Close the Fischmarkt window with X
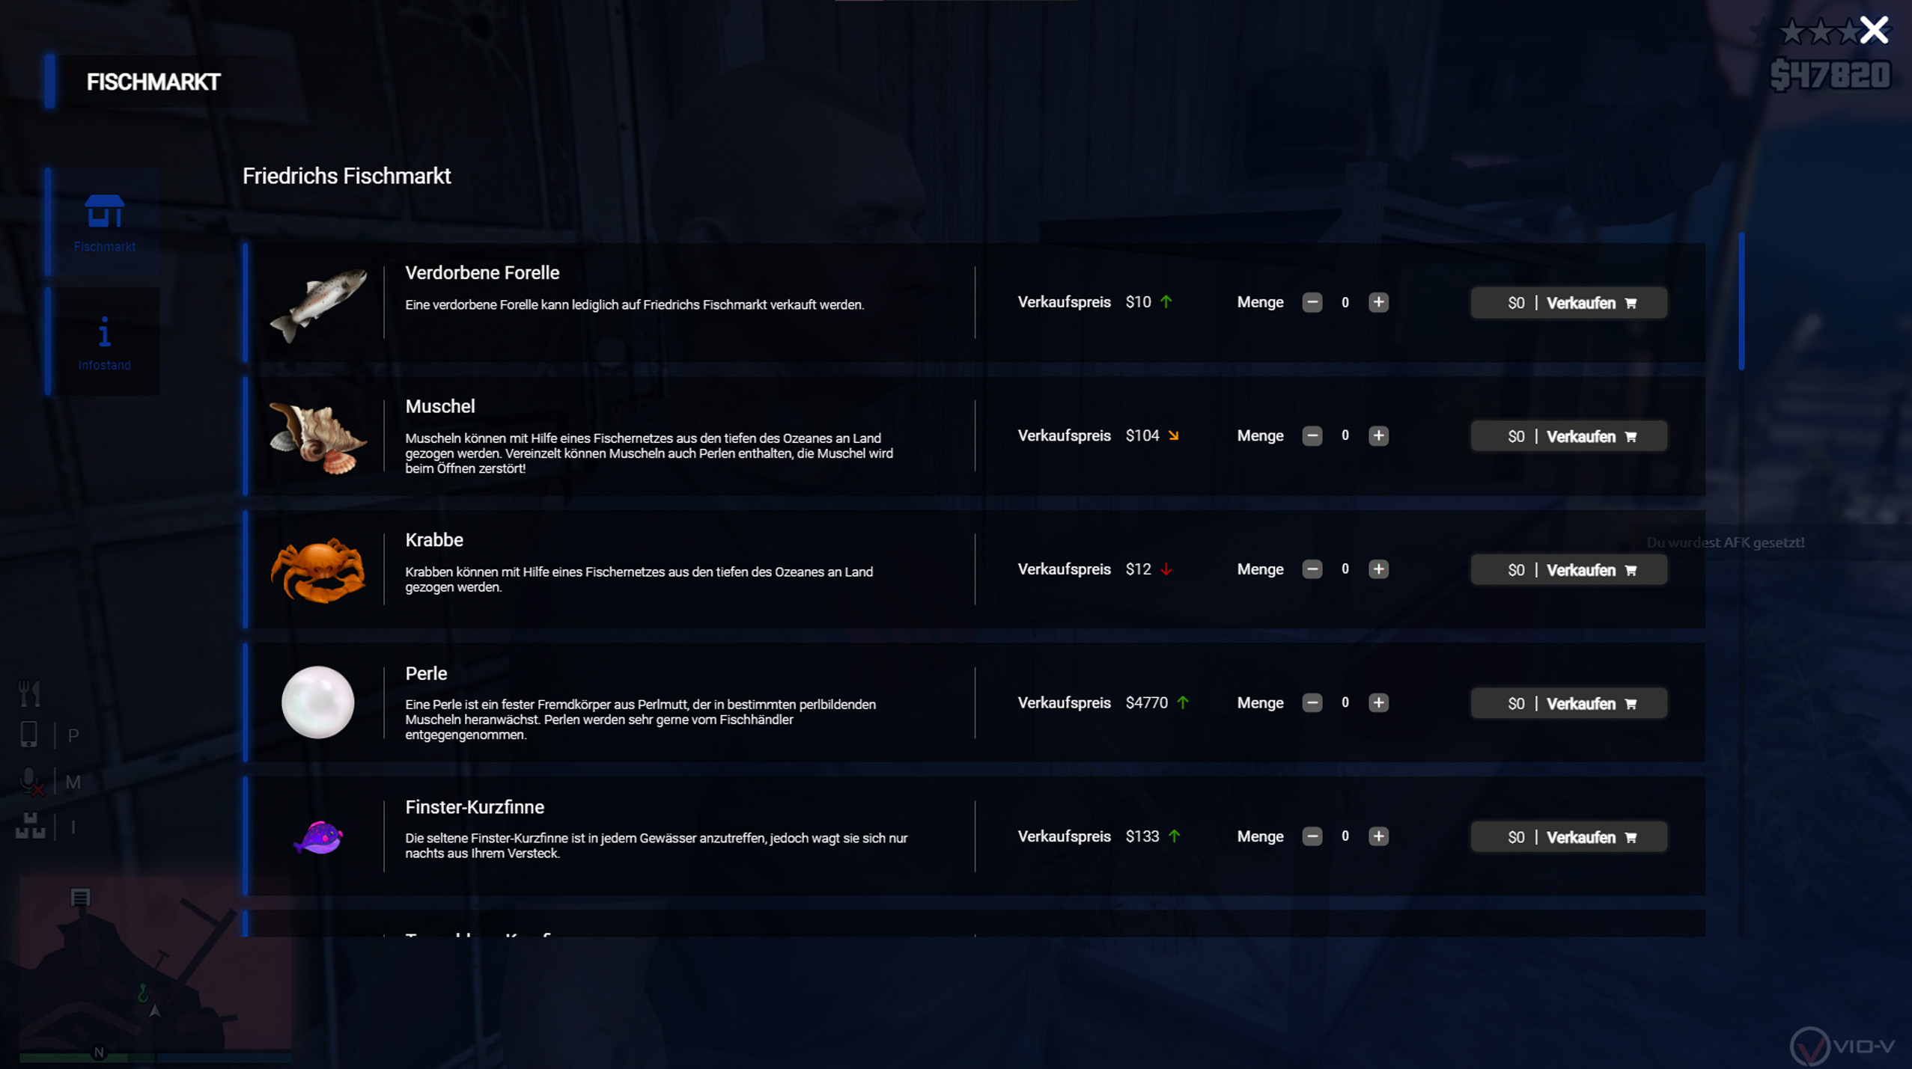 (x=1873, y=31)
